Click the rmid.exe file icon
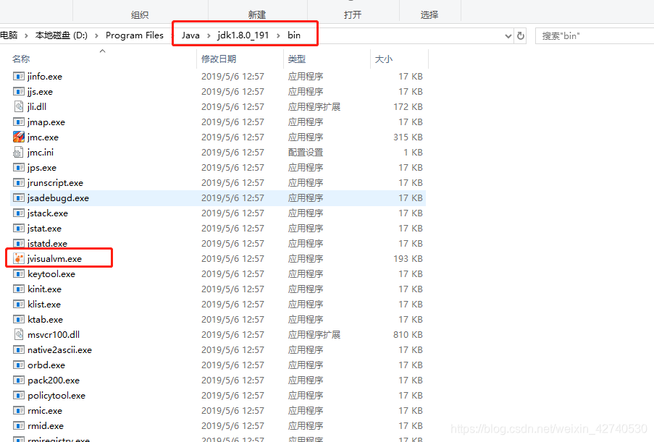The height and width of the screenshot is (442, 654). point(18,426)
